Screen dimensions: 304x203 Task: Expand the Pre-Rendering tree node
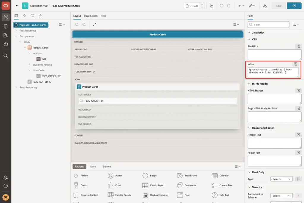(x=16, y=31)
